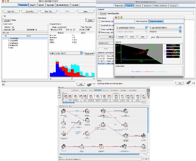
Task: Click the attribute color strip labeled X
Action: coord(173,51)
